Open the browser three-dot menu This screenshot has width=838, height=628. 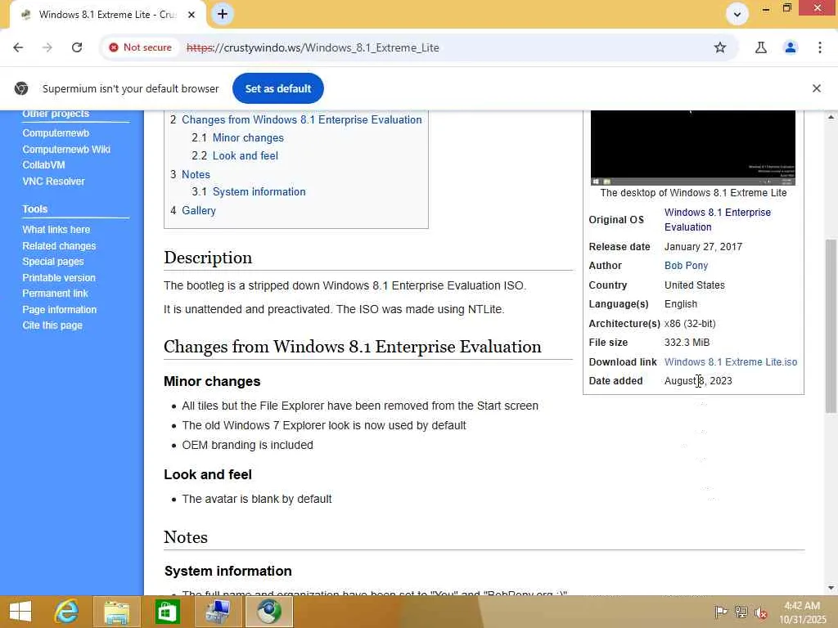coord(820,47)
